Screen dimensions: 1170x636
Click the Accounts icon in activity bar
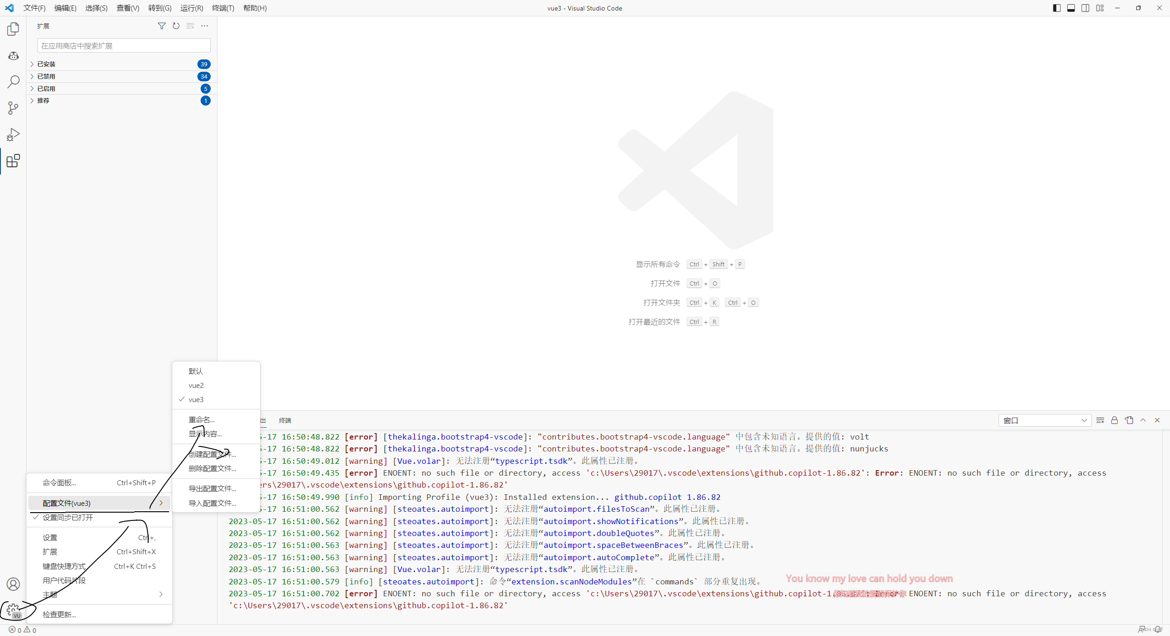tap(13, 584)
